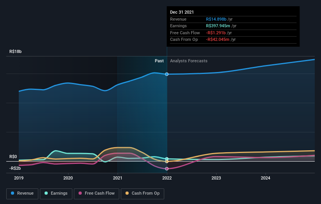
Task: Click the Revenue data point at 2022
Action: [x=167, y=74]
